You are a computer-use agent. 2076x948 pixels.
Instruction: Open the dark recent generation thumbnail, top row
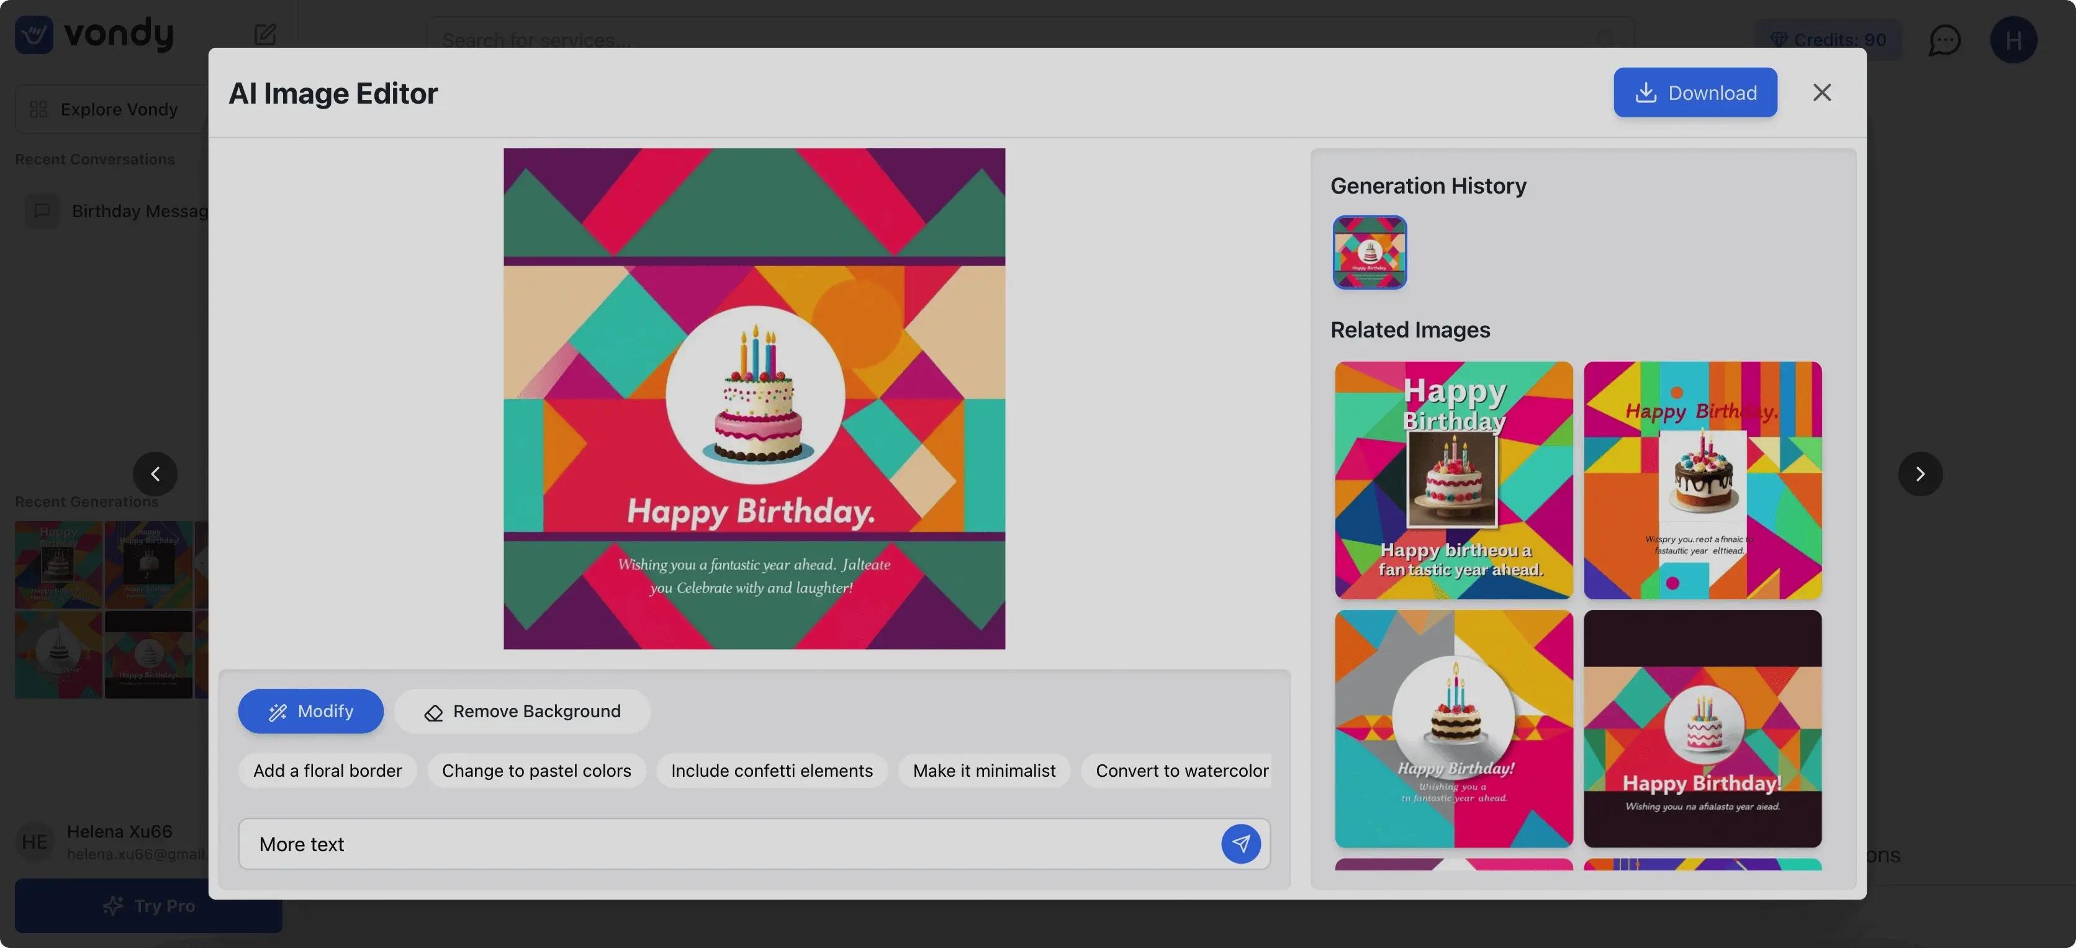pos(148,564)
